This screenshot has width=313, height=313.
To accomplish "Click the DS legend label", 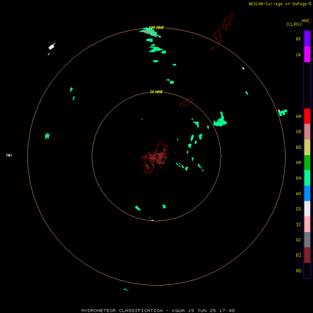I will pos(298,209).
